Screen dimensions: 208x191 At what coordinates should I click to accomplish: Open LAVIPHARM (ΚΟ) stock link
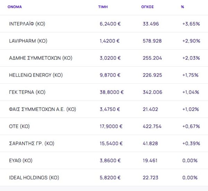click(28, 41)
